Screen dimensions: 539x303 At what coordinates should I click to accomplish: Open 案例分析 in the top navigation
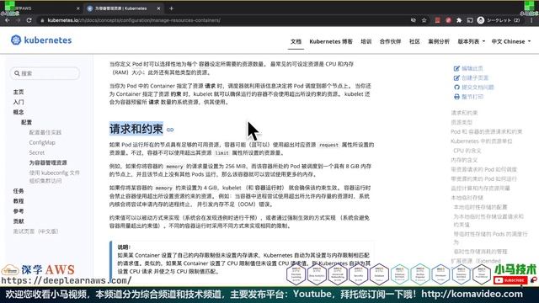click(439, 41)
